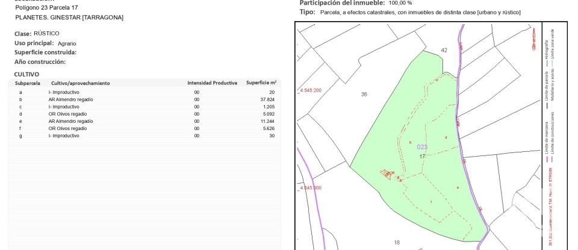Click surface value 11.244 for subparcel e

(x=267, y=121)
